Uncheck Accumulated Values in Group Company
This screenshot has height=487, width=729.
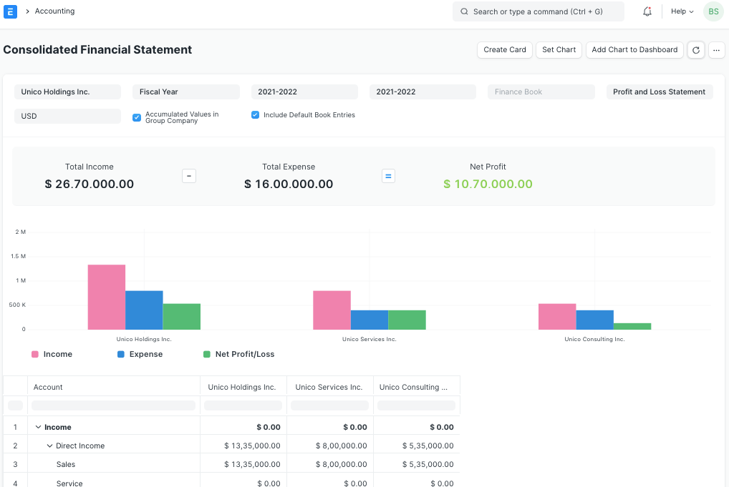point(136,117)
